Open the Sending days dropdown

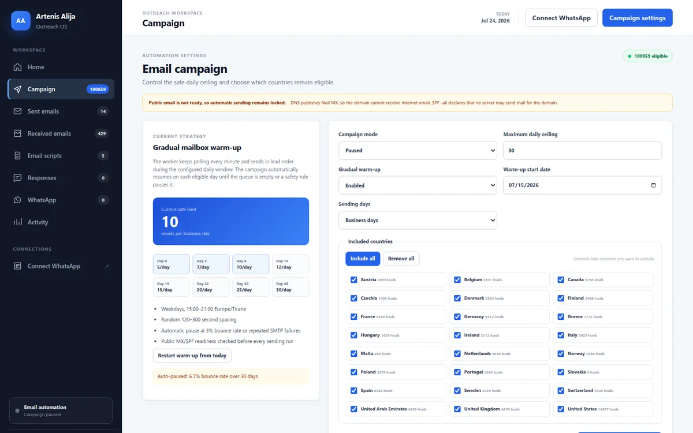click(418, 220)
